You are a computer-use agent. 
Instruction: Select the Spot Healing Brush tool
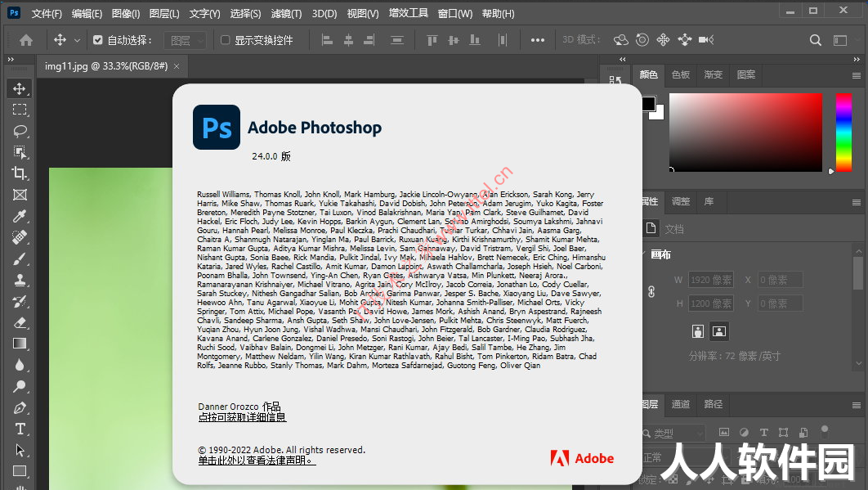pos(20,237)
